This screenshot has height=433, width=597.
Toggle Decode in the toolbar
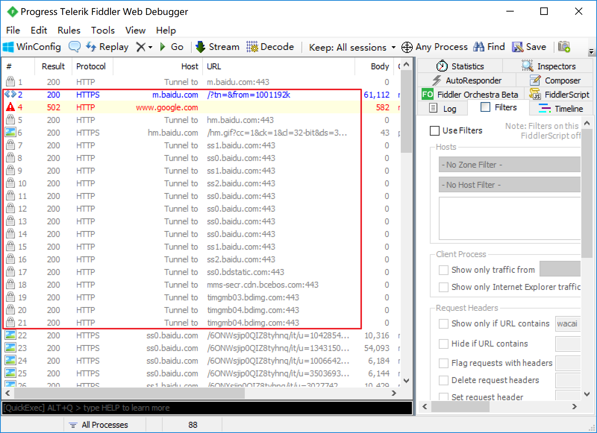click(270, 47)
